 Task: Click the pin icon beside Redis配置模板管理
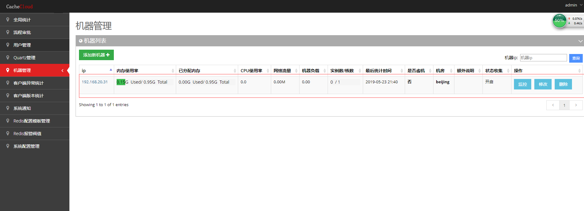pyautogui.click(x=8, y=121)
